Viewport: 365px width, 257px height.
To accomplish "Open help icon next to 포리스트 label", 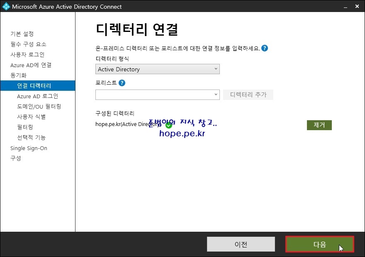I will click(x=122, y=83).
